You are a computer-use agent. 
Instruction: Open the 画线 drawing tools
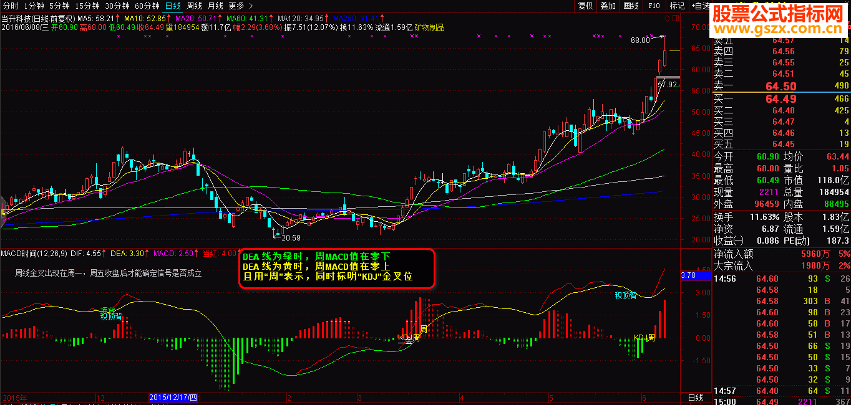(631, 6)
